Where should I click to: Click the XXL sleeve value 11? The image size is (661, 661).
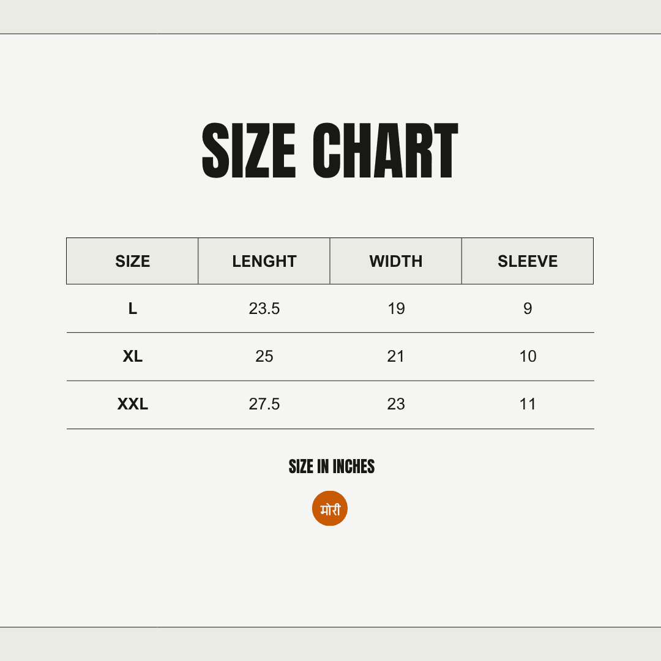528,404
